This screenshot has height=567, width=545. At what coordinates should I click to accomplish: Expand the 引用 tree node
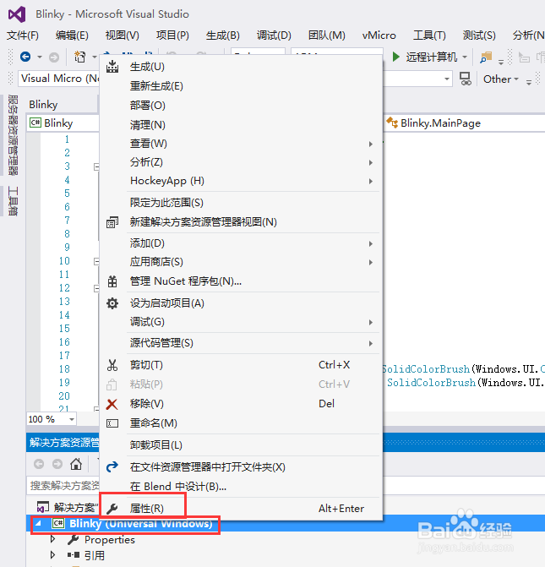(52, 555)
